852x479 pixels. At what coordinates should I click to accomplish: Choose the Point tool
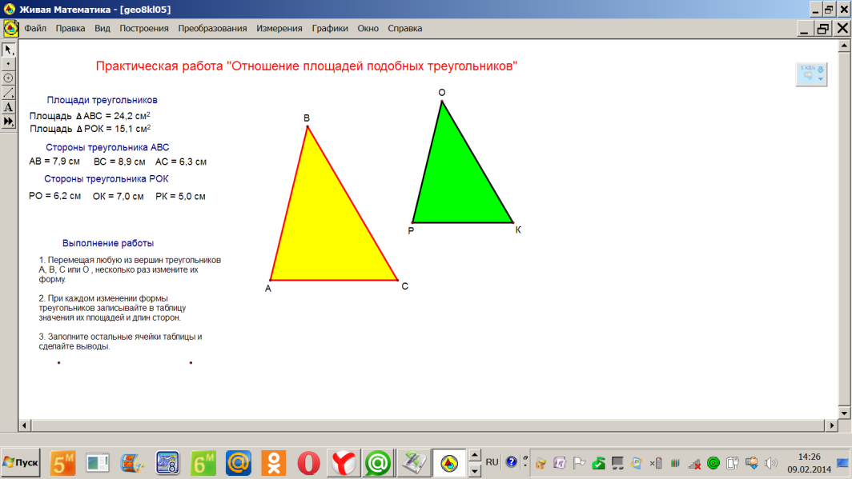9,64
